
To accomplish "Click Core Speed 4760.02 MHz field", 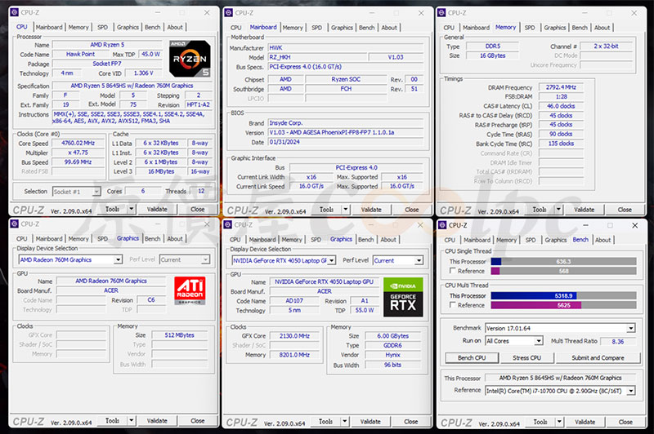I will pos(78,143).
